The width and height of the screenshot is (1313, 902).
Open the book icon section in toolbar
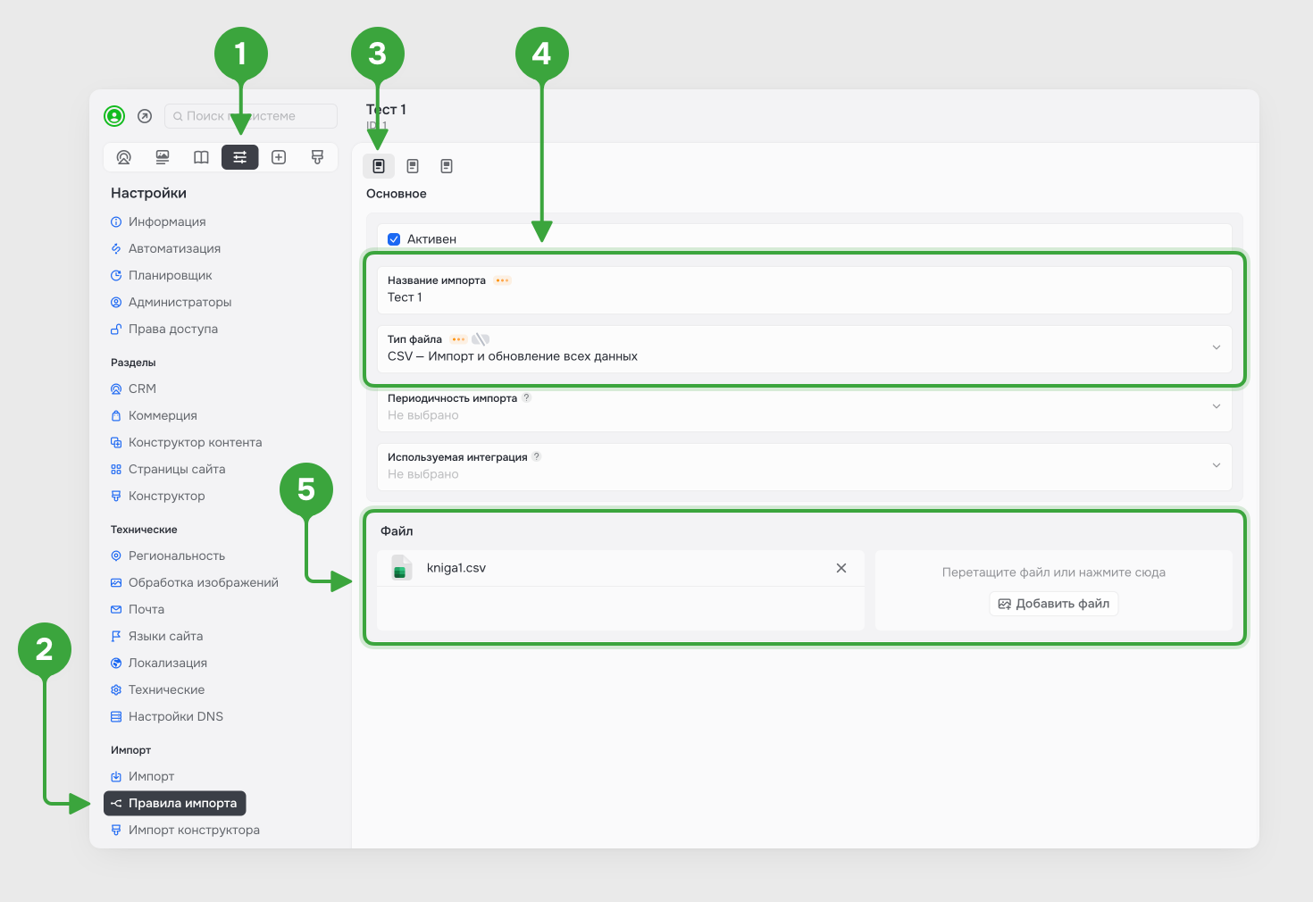point(201,157)
